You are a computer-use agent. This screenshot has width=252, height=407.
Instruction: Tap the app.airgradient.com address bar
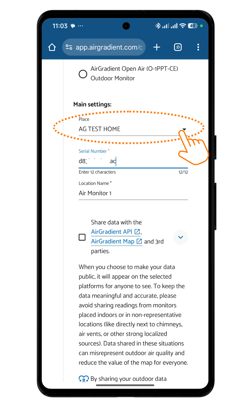click(x=109, y=47)
